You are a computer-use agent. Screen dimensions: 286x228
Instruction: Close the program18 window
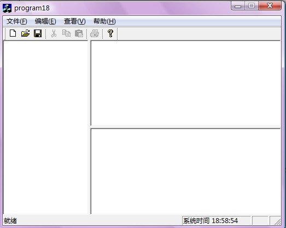pyautogui.click(x=270, y=6)
